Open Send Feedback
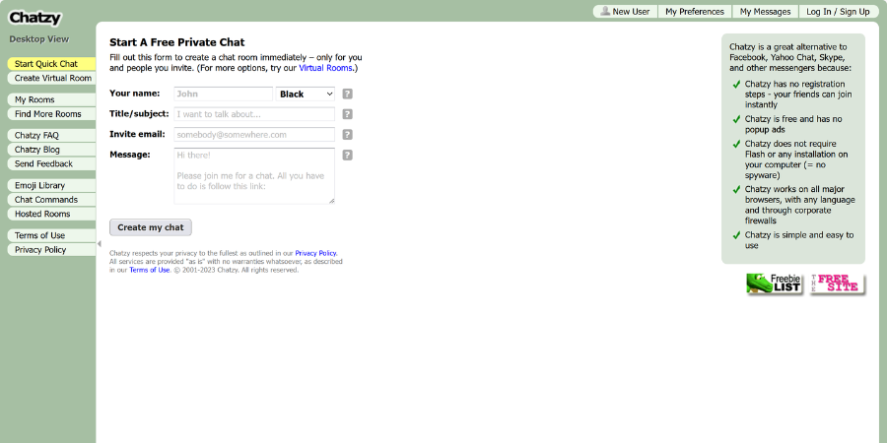887x443 pixels. pyautogui.click(x=51, y=163)
